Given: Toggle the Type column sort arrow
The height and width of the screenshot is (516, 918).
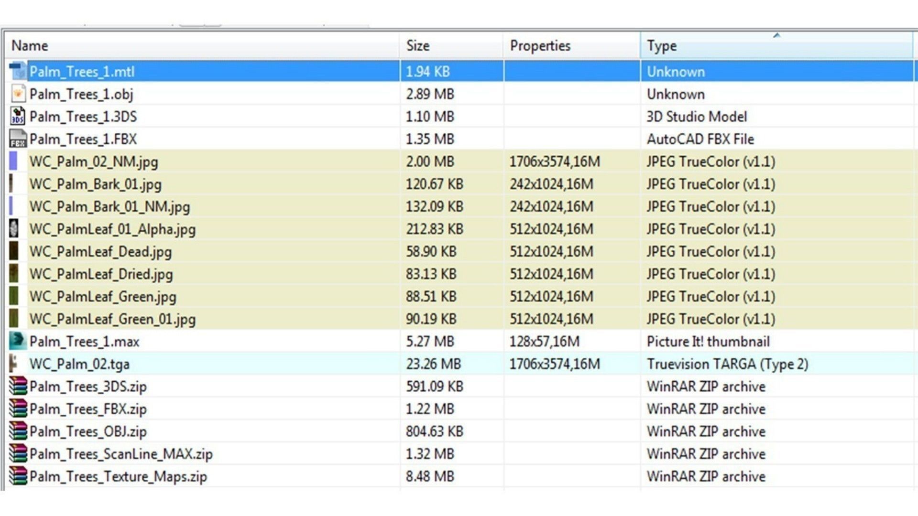Looking at the screenshot, I should pos(776,35).
